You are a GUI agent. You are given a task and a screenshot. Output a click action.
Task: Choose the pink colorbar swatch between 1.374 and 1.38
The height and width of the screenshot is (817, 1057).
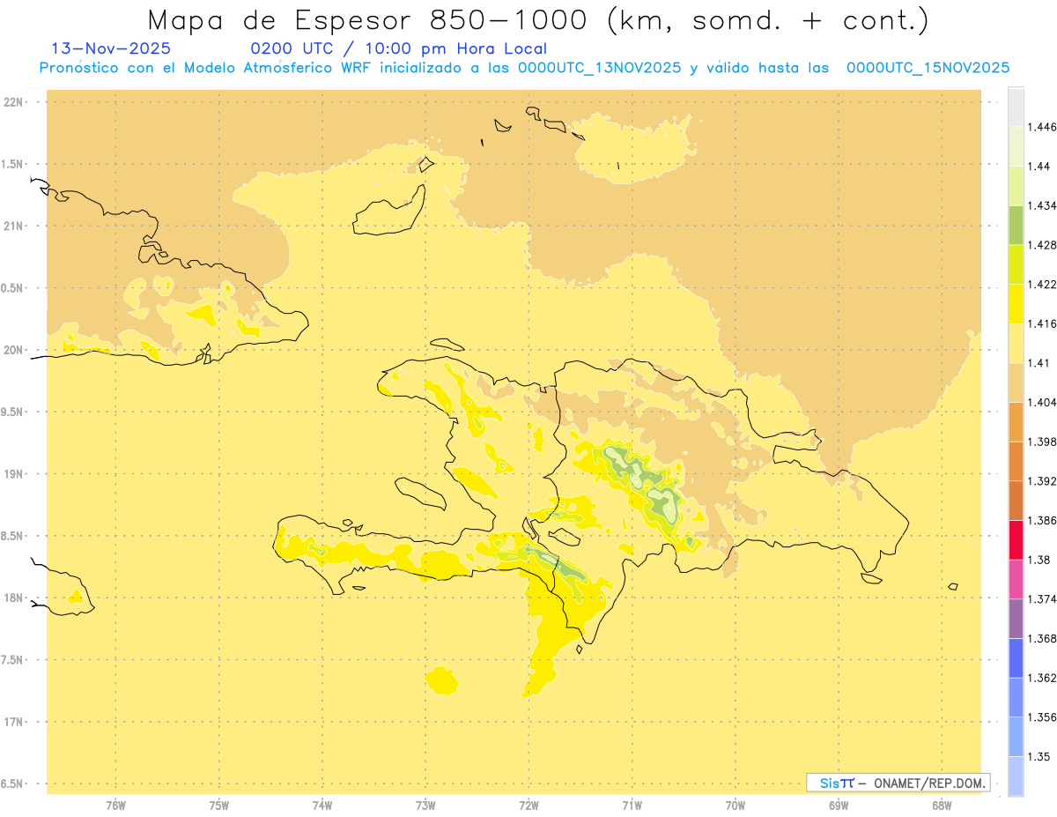1016,579
